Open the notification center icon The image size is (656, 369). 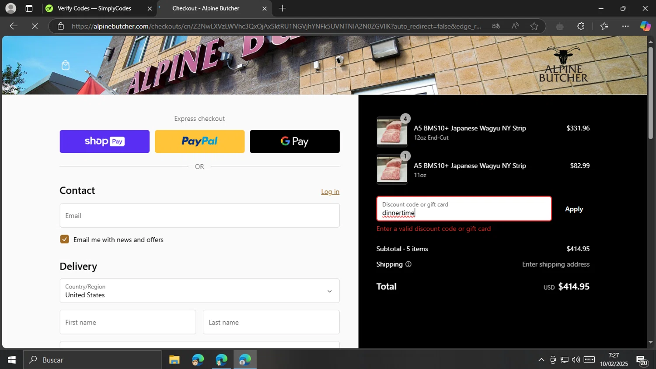[x=642, y=361]
